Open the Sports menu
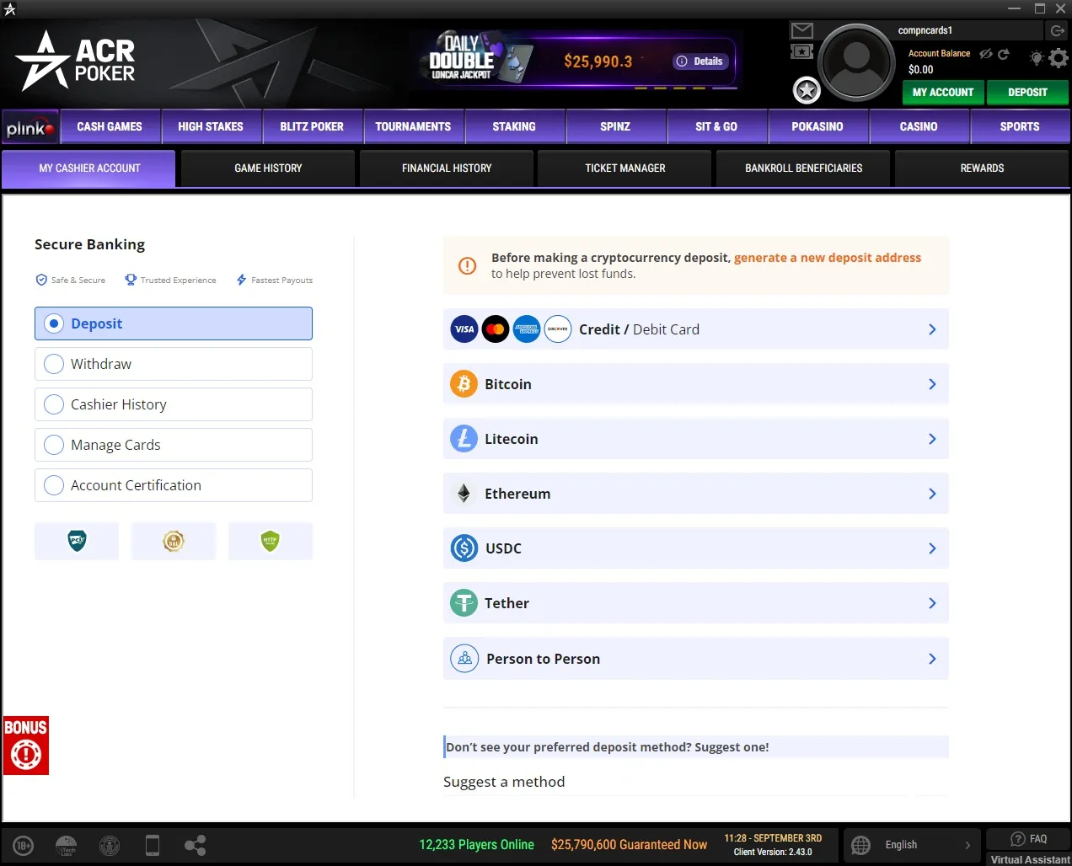Image resolution: width=1072 pixels, height=866 pixels. pos(1020,127)
